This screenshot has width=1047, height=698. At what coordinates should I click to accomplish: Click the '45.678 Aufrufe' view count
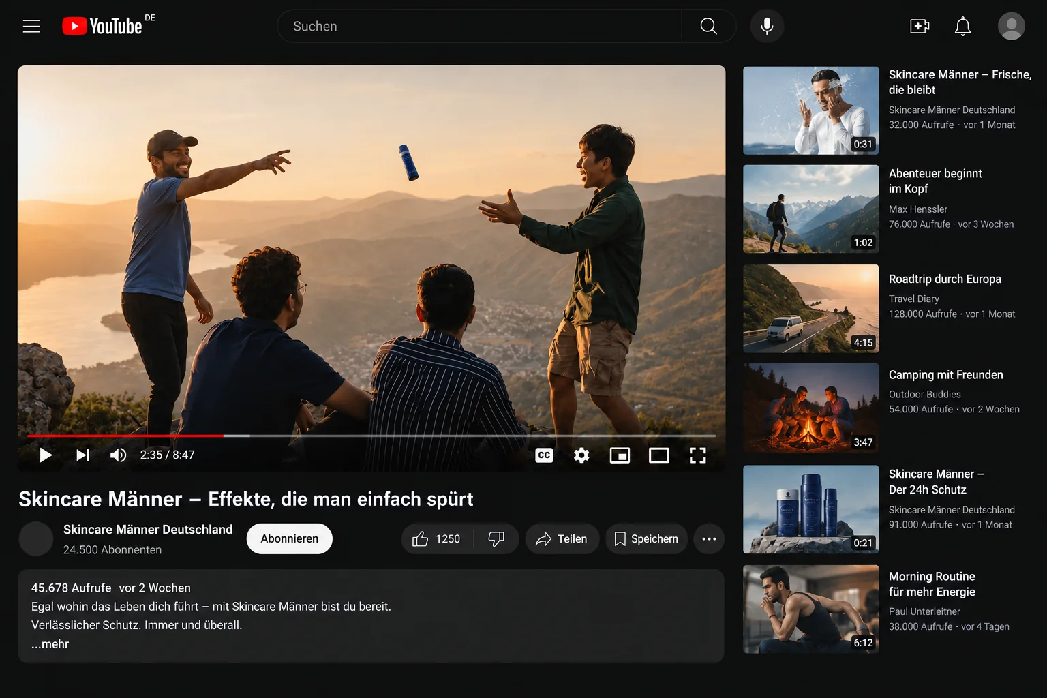click(71, 588)
